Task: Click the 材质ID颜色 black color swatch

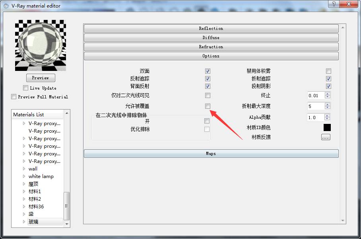Action: pos(327,127)
